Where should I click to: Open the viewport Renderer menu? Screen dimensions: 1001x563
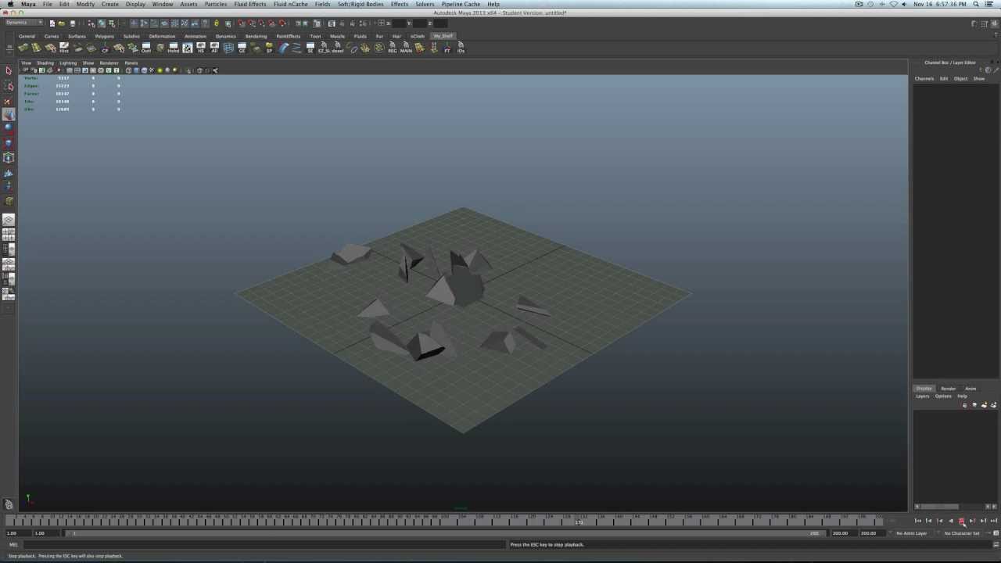click(x=109, y=63)
